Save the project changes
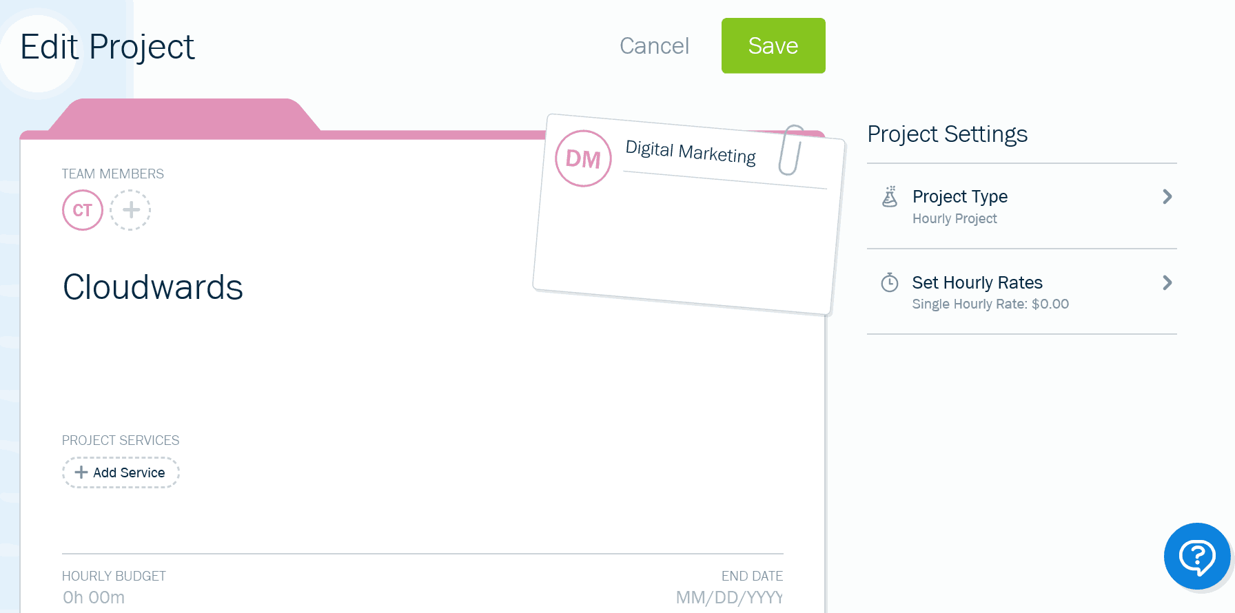 coord(773,45)
